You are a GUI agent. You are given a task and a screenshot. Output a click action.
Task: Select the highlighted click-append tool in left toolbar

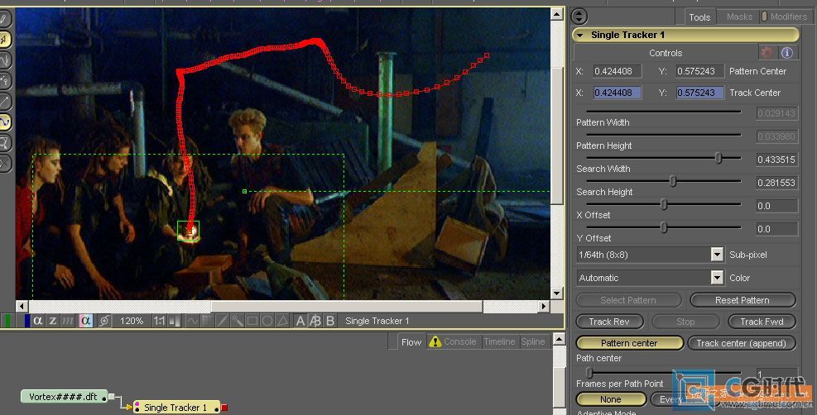[x=5, y=40]
